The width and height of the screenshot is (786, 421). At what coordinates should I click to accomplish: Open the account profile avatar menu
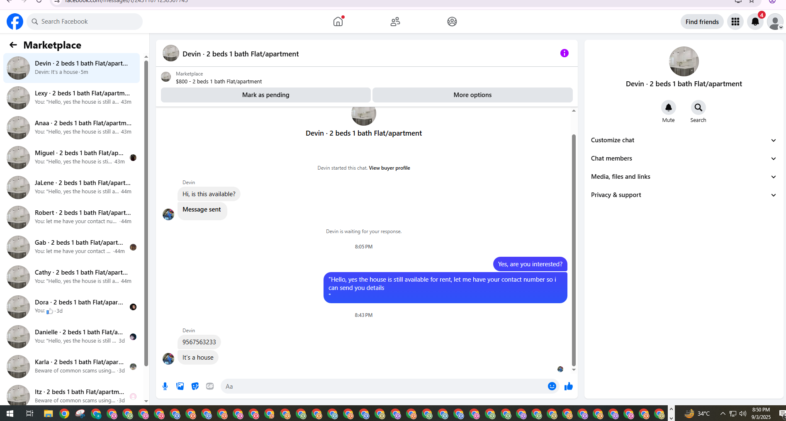click(x=775, y=22)
